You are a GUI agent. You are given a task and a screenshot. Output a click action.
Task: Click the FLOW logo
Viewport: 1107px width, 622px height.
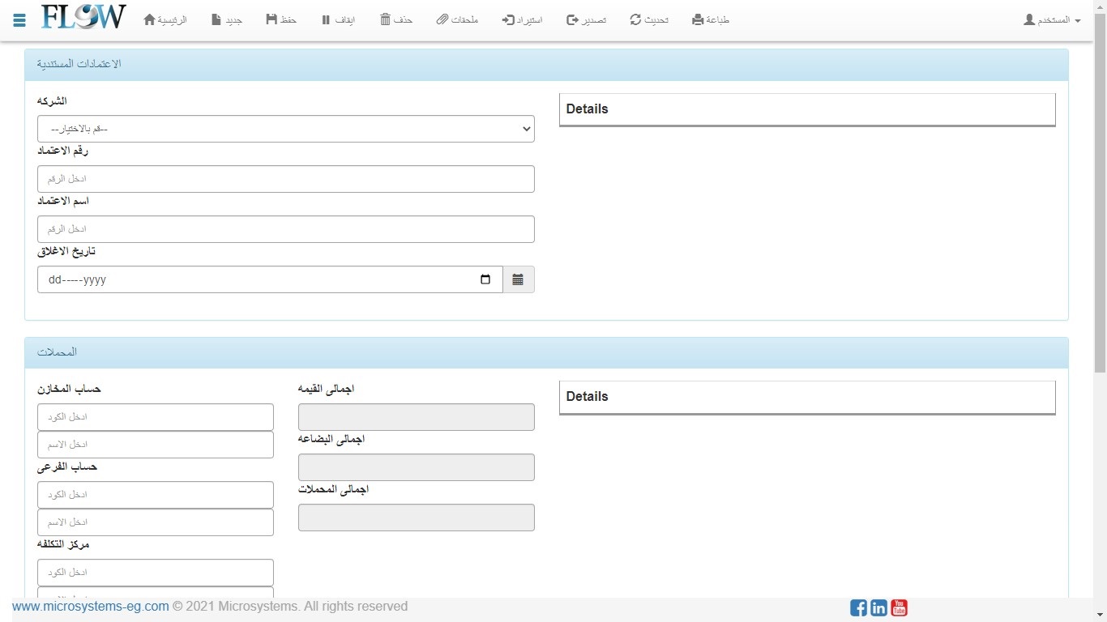coord(83,18)
